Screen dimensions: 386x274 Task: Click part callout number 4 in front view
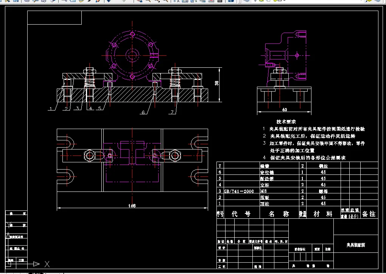coord(90,108)
